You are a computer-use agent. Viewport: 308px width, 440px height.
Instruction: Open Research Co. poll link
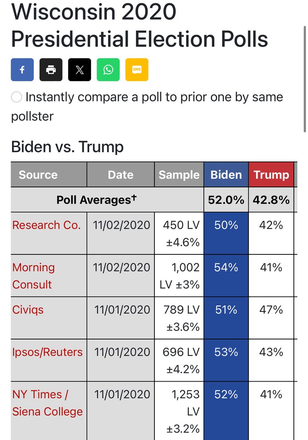[x=46, y=225]
